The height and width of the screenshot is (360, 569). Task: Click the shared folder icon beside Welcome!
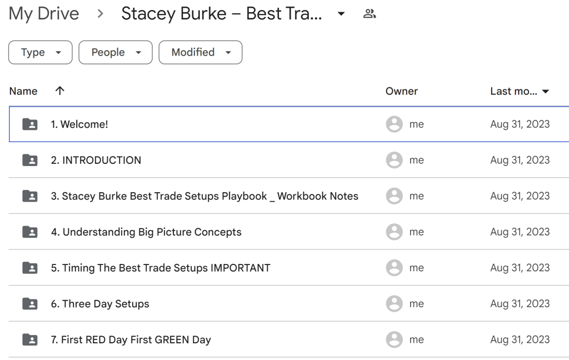click(x=31, y=124)
